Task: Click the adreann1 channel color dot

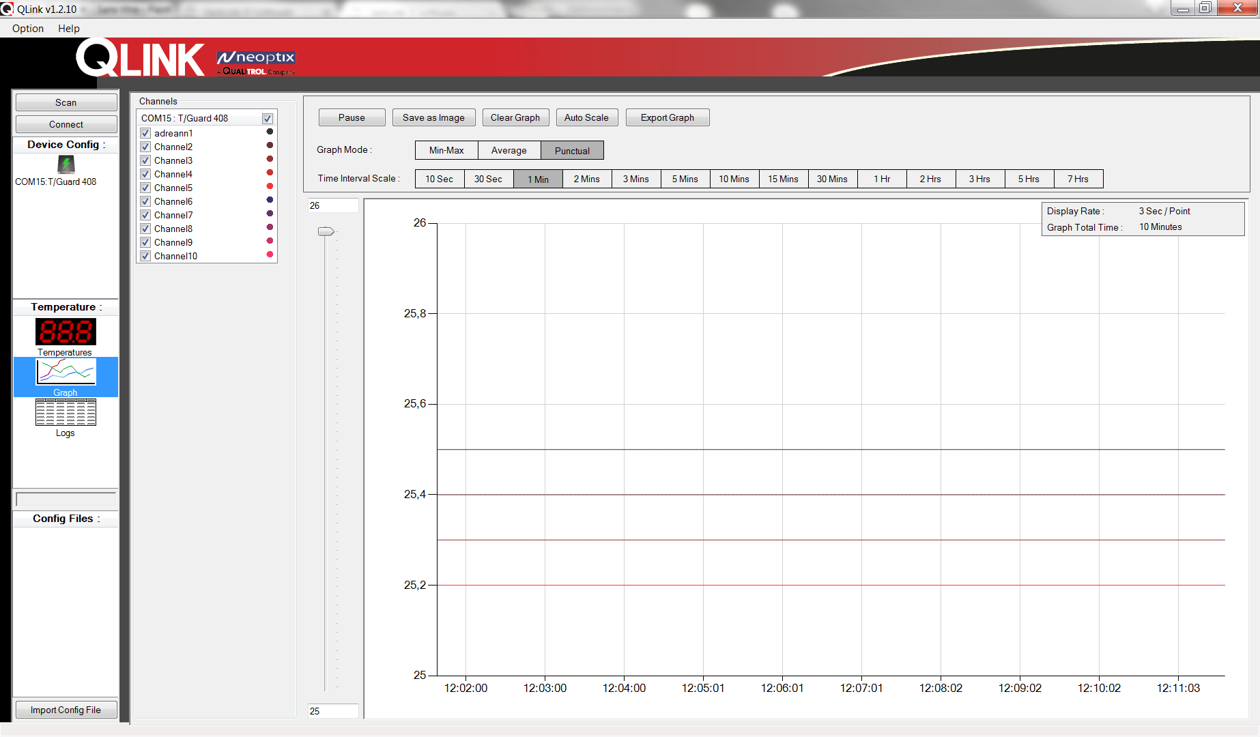Action: (270, 132)
